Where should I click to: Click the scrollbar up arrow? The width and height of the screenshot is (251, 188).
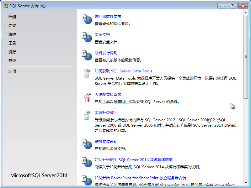point(246,12)
